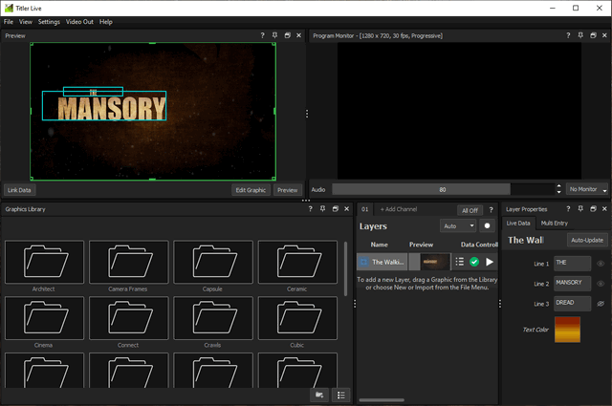Hide the Line 2 MANSORY text
Viewport: 612px width, 406px height.
coord(601,284)
